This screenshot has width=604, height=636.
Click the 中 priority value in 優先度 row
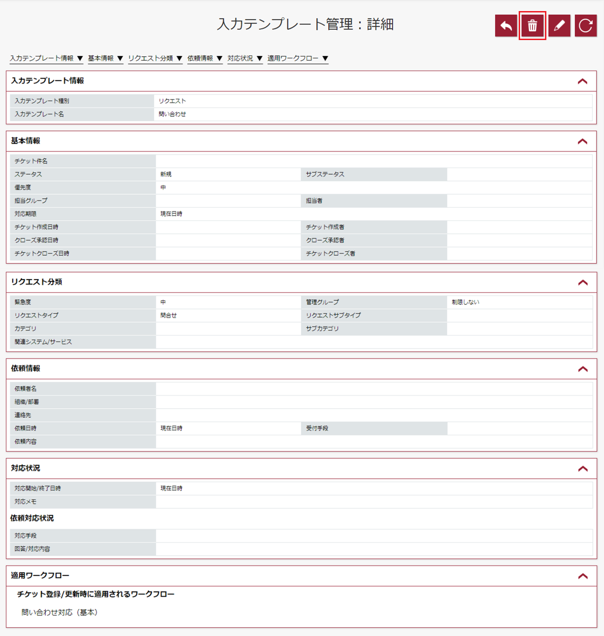(163, 187)
